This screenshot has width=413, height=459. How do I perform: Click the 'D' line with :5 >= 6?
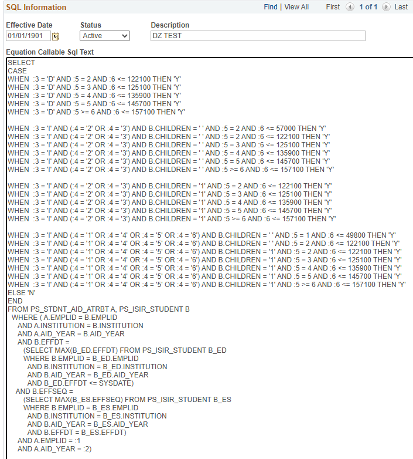pos(97,112)
